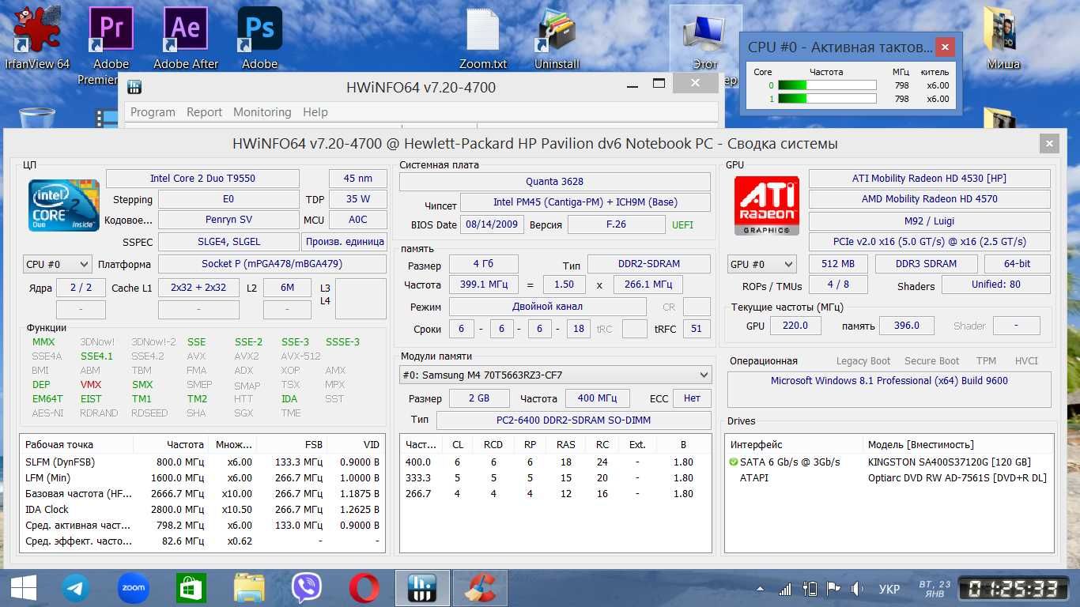Click the ATI Radeon Graphics logo
Screen dimensions: 1080x607
(766, 205)
